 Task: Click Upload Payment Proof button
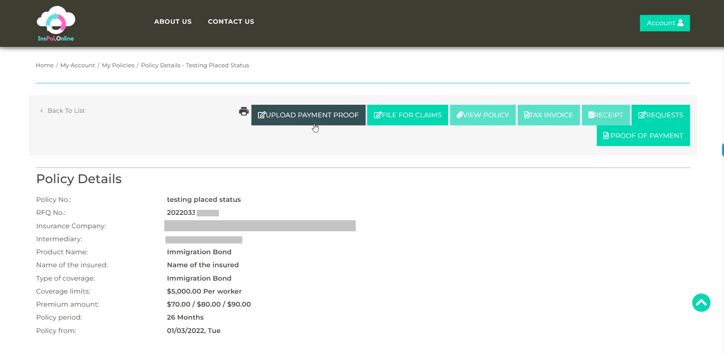[308, 115]
